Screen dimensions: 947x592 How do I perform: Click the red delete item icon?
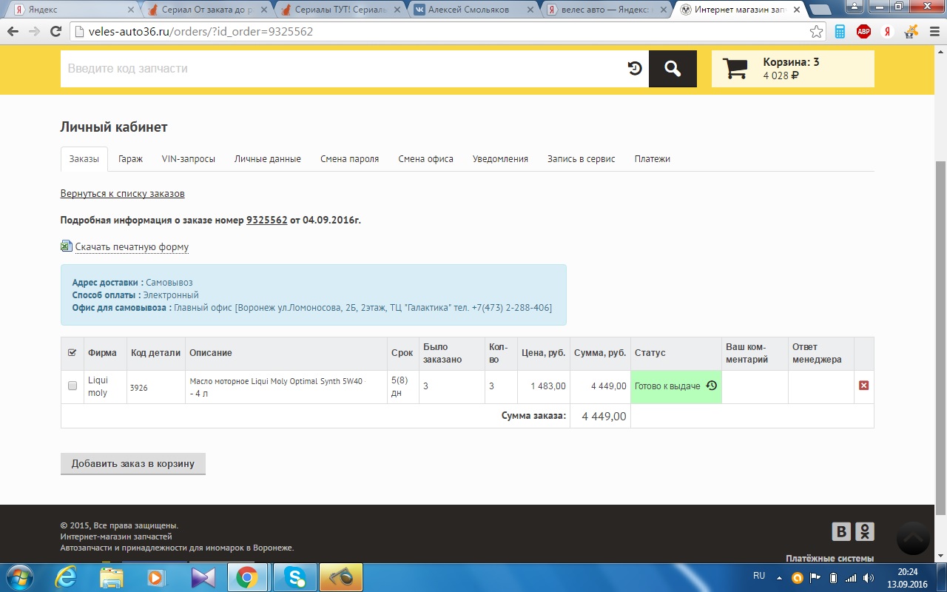(863, 386)
